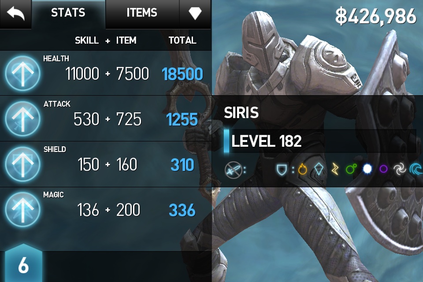The image size is (423, 282).
Task: Select the glowing white light element icon
Action: coord(367,169)
